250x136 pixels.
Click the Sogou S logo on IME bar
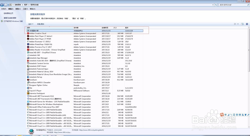(222, 115)
